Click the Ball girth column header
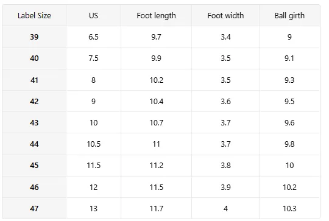 tap(289, 15)
